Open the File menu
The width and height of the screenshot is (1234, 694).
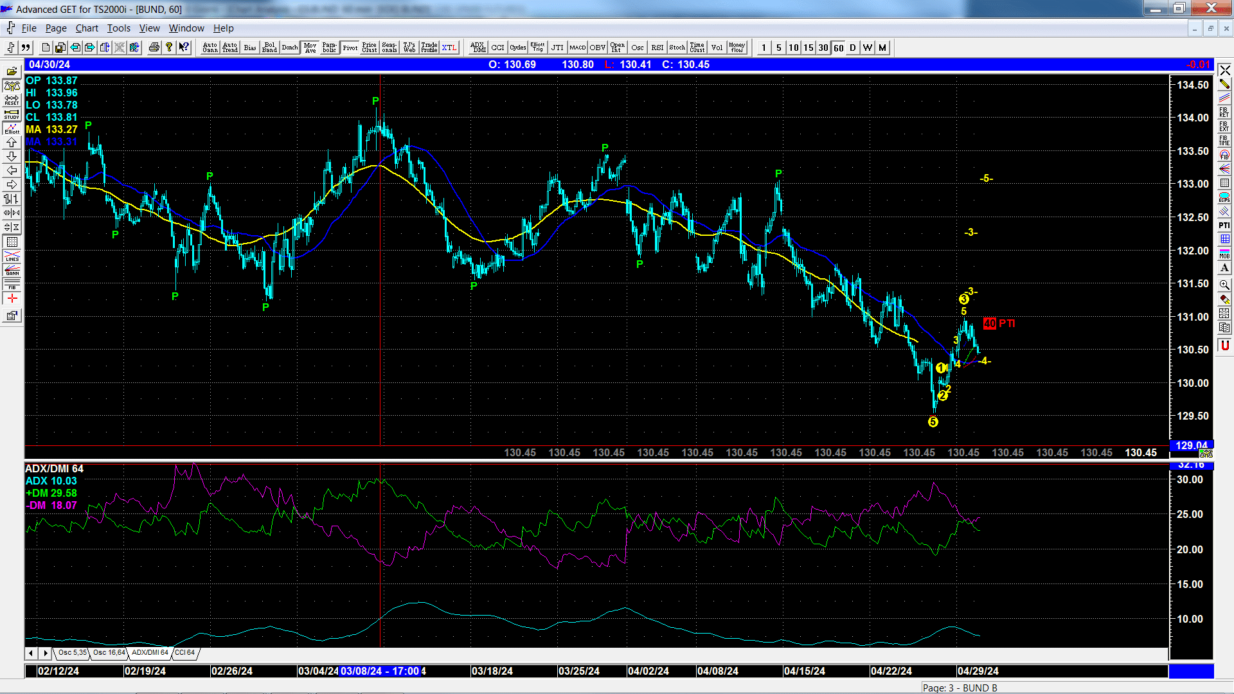tap(29, 28)
